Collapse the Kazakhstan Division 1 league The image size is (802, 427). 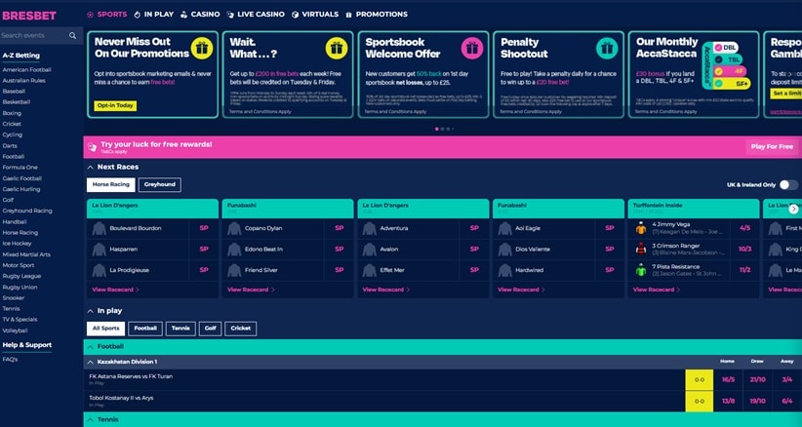(91, 362)
